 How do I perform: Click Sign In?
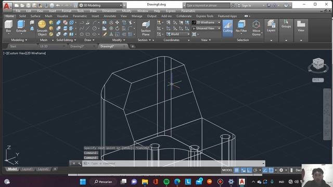246,6
